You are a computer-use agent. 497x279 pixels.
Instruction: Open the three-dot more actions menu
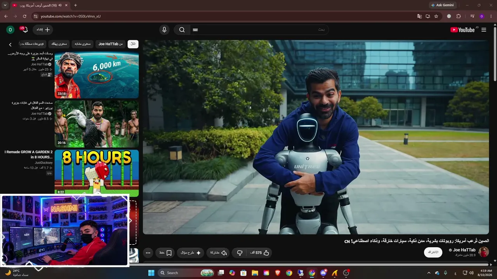tap(148, 253)
